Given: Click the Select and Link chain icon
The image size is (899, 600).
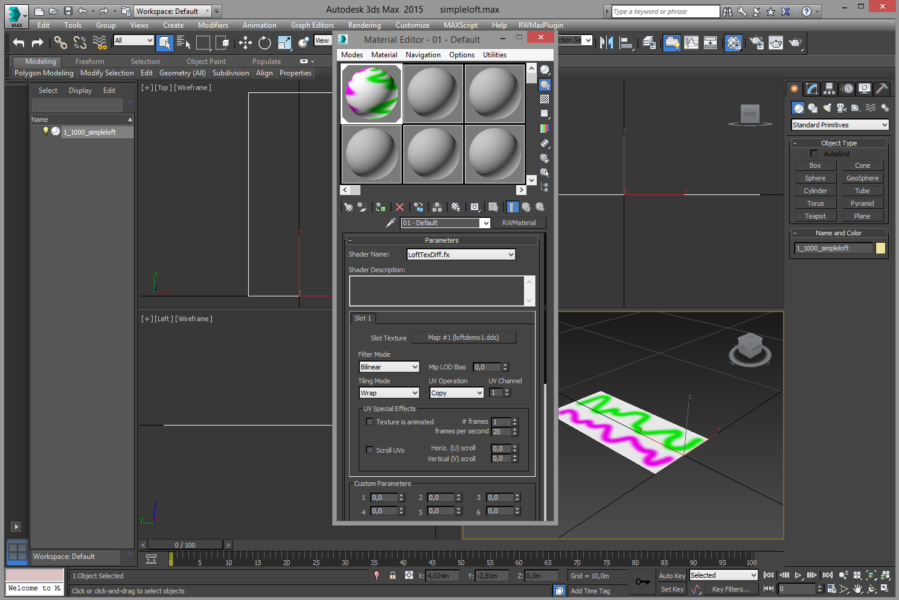Looking at the screenshot, I should coord(60,42).
